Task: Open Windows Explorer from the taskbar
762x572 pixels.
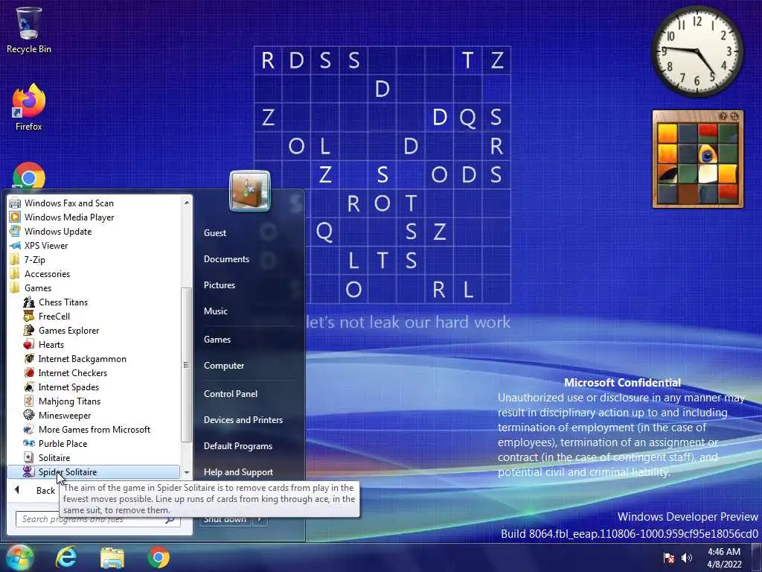Action: click(112, 557)
